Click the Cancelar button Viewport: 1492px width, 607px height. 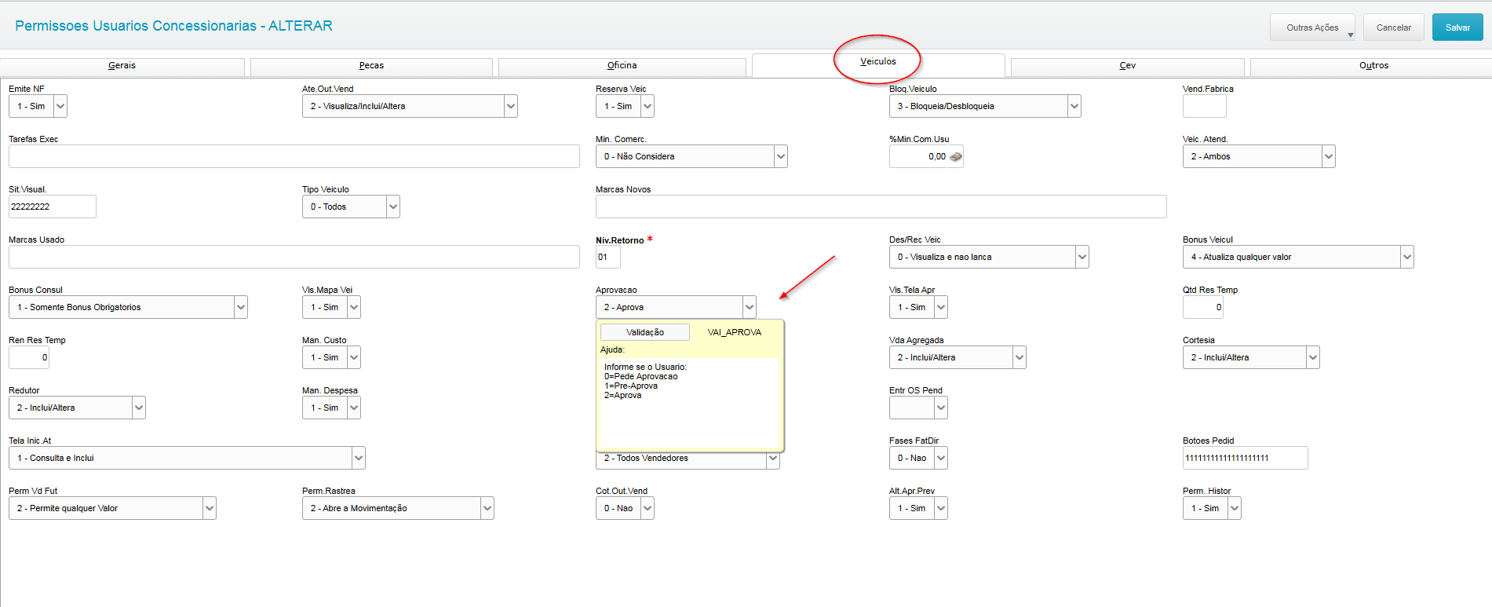coord(1393,27)
